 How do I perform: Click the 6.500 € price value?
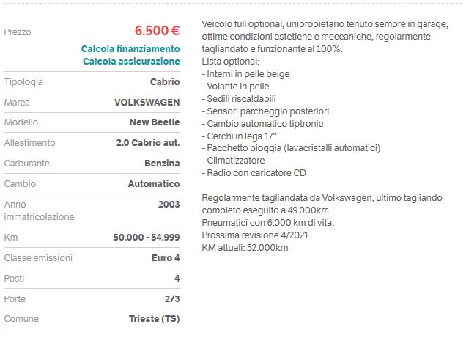[157, 31]
